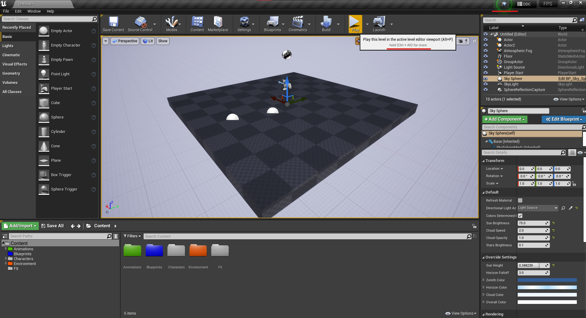Click the Edit Blueprint button

564,119
